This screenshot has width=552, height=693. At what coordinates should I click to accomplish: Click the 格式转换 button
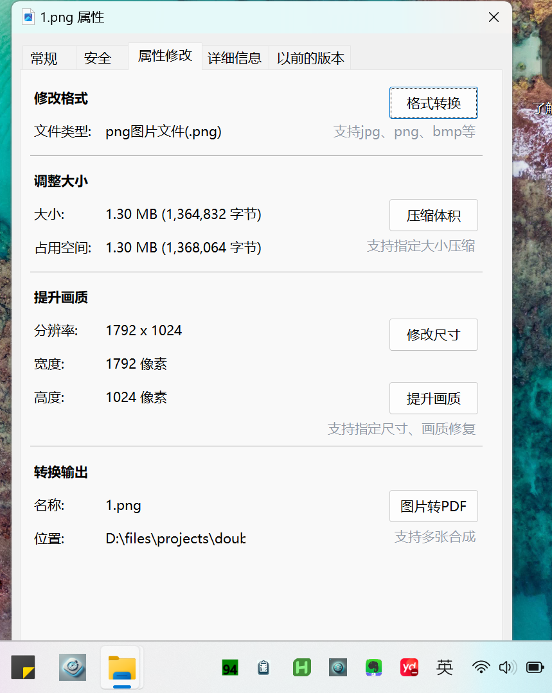click(433, 103)
